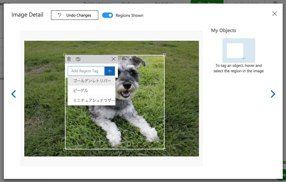Toggle Regions Shown off
The width and height of the screenshot is (286, 182).
(x=108, y=15)
